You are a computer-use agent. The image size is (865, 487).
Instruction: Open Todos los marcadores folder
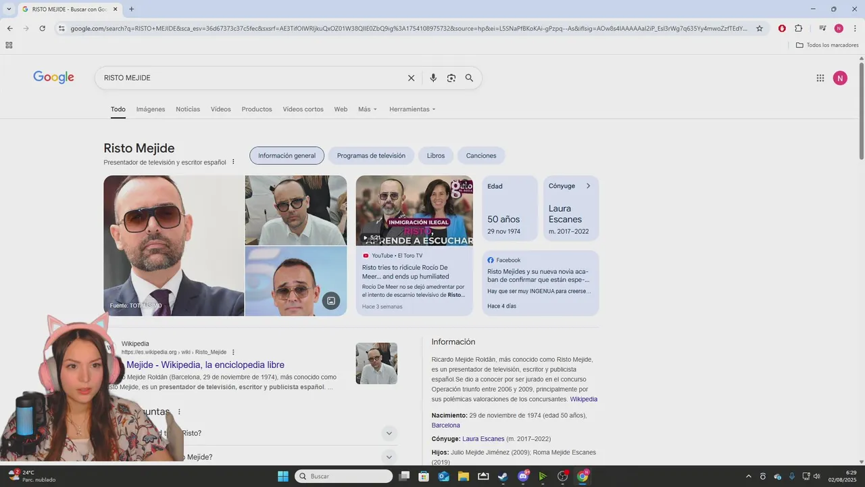(x=827, y=45)
